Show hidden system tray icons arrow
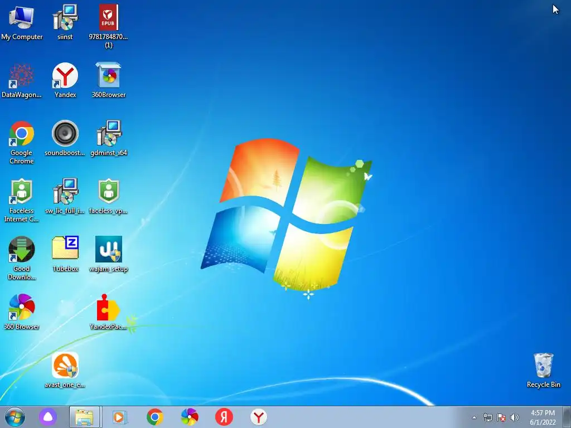 pyautogui.click(x=474, y=417)
